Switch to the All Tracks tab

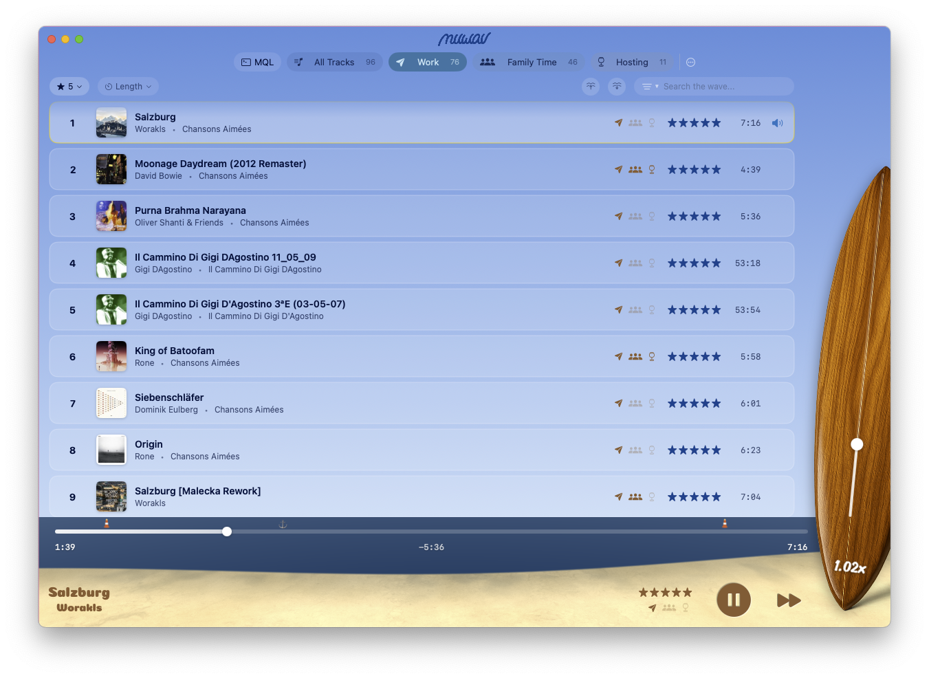point(335,62)
